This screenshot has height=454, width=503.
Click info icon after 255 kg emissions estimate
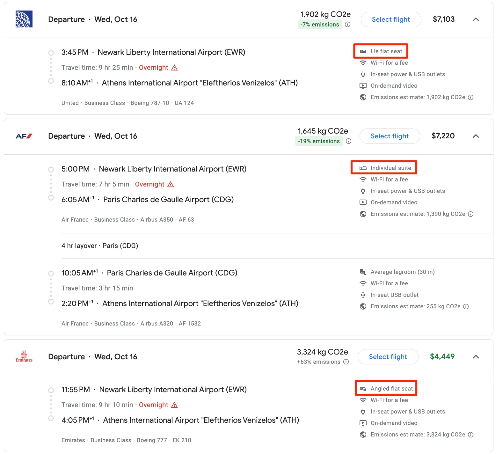pos(466,306)
